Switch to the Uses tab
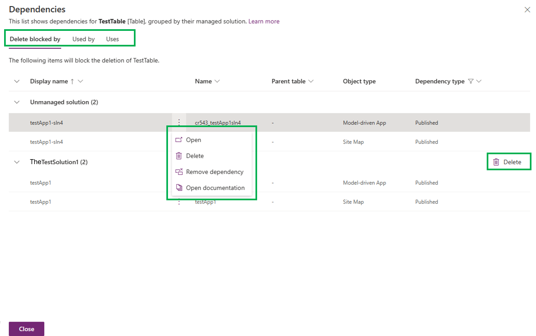 coord(112,39)
